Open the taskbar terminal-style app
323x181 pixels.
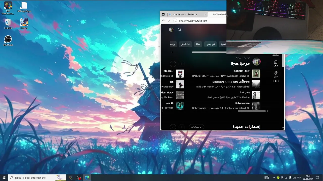tap(71, 178)
